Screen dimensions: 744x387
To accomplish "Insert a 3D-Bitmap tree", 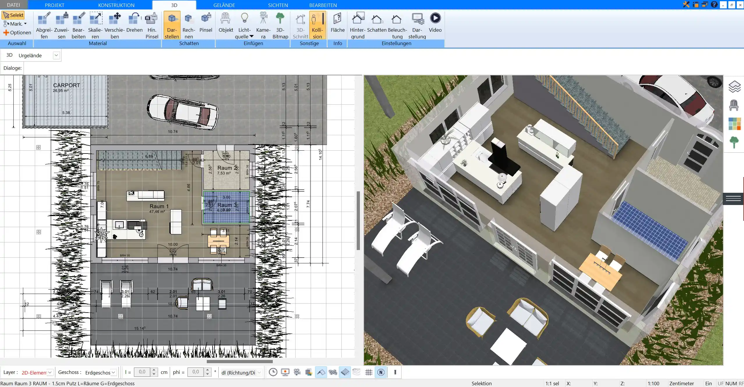I will [280, 25].
